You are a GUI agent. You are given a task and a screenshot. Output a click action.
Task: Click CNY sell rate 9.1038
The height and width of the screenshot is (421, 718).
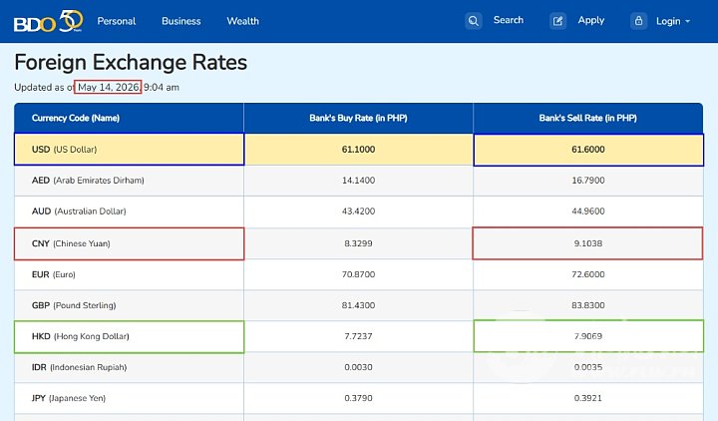[x=588, y=243]
